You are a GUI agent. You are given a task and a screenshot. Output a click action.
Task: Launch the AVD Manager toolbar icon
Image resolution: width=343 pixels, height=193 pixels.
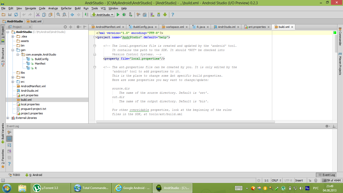click(x=152, y=15)
